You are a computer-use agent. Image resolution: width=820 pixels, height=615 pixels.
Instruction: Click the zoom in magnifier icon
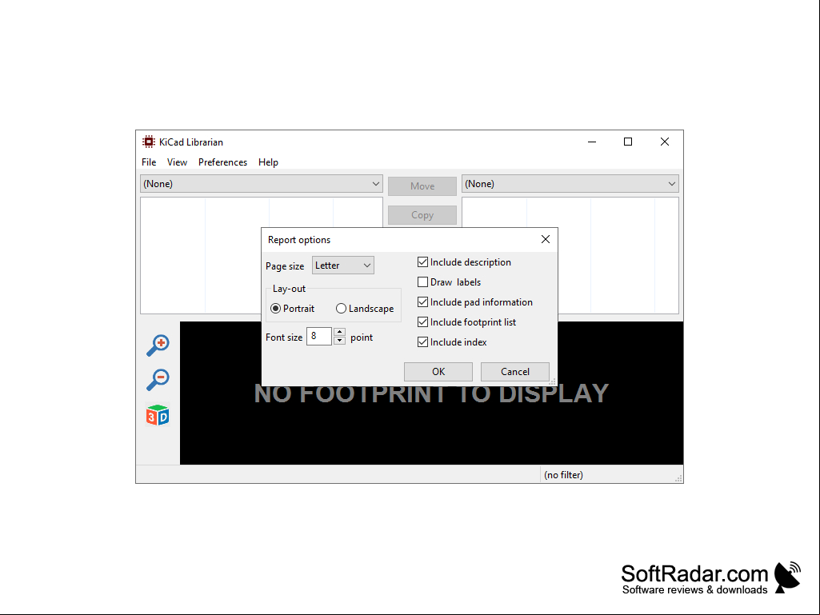[158, 345]
